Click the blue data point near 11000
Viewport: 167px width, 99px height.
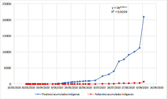[139, 48]
